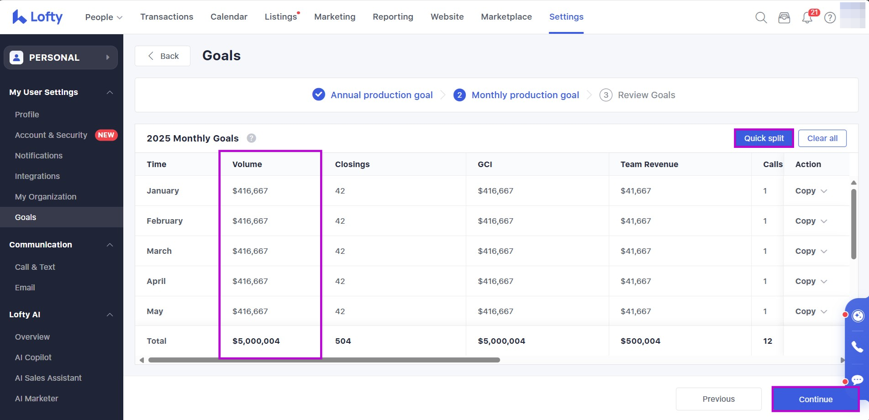The image size is (869, 420).
Task: Click the horizontal table scrollbar
Action: [324, 360]
